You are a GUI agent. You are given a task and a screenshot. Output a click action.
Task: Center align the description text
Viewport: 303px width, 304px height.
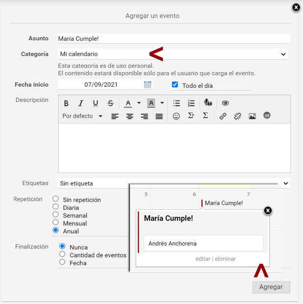click(x=130, y=116)
